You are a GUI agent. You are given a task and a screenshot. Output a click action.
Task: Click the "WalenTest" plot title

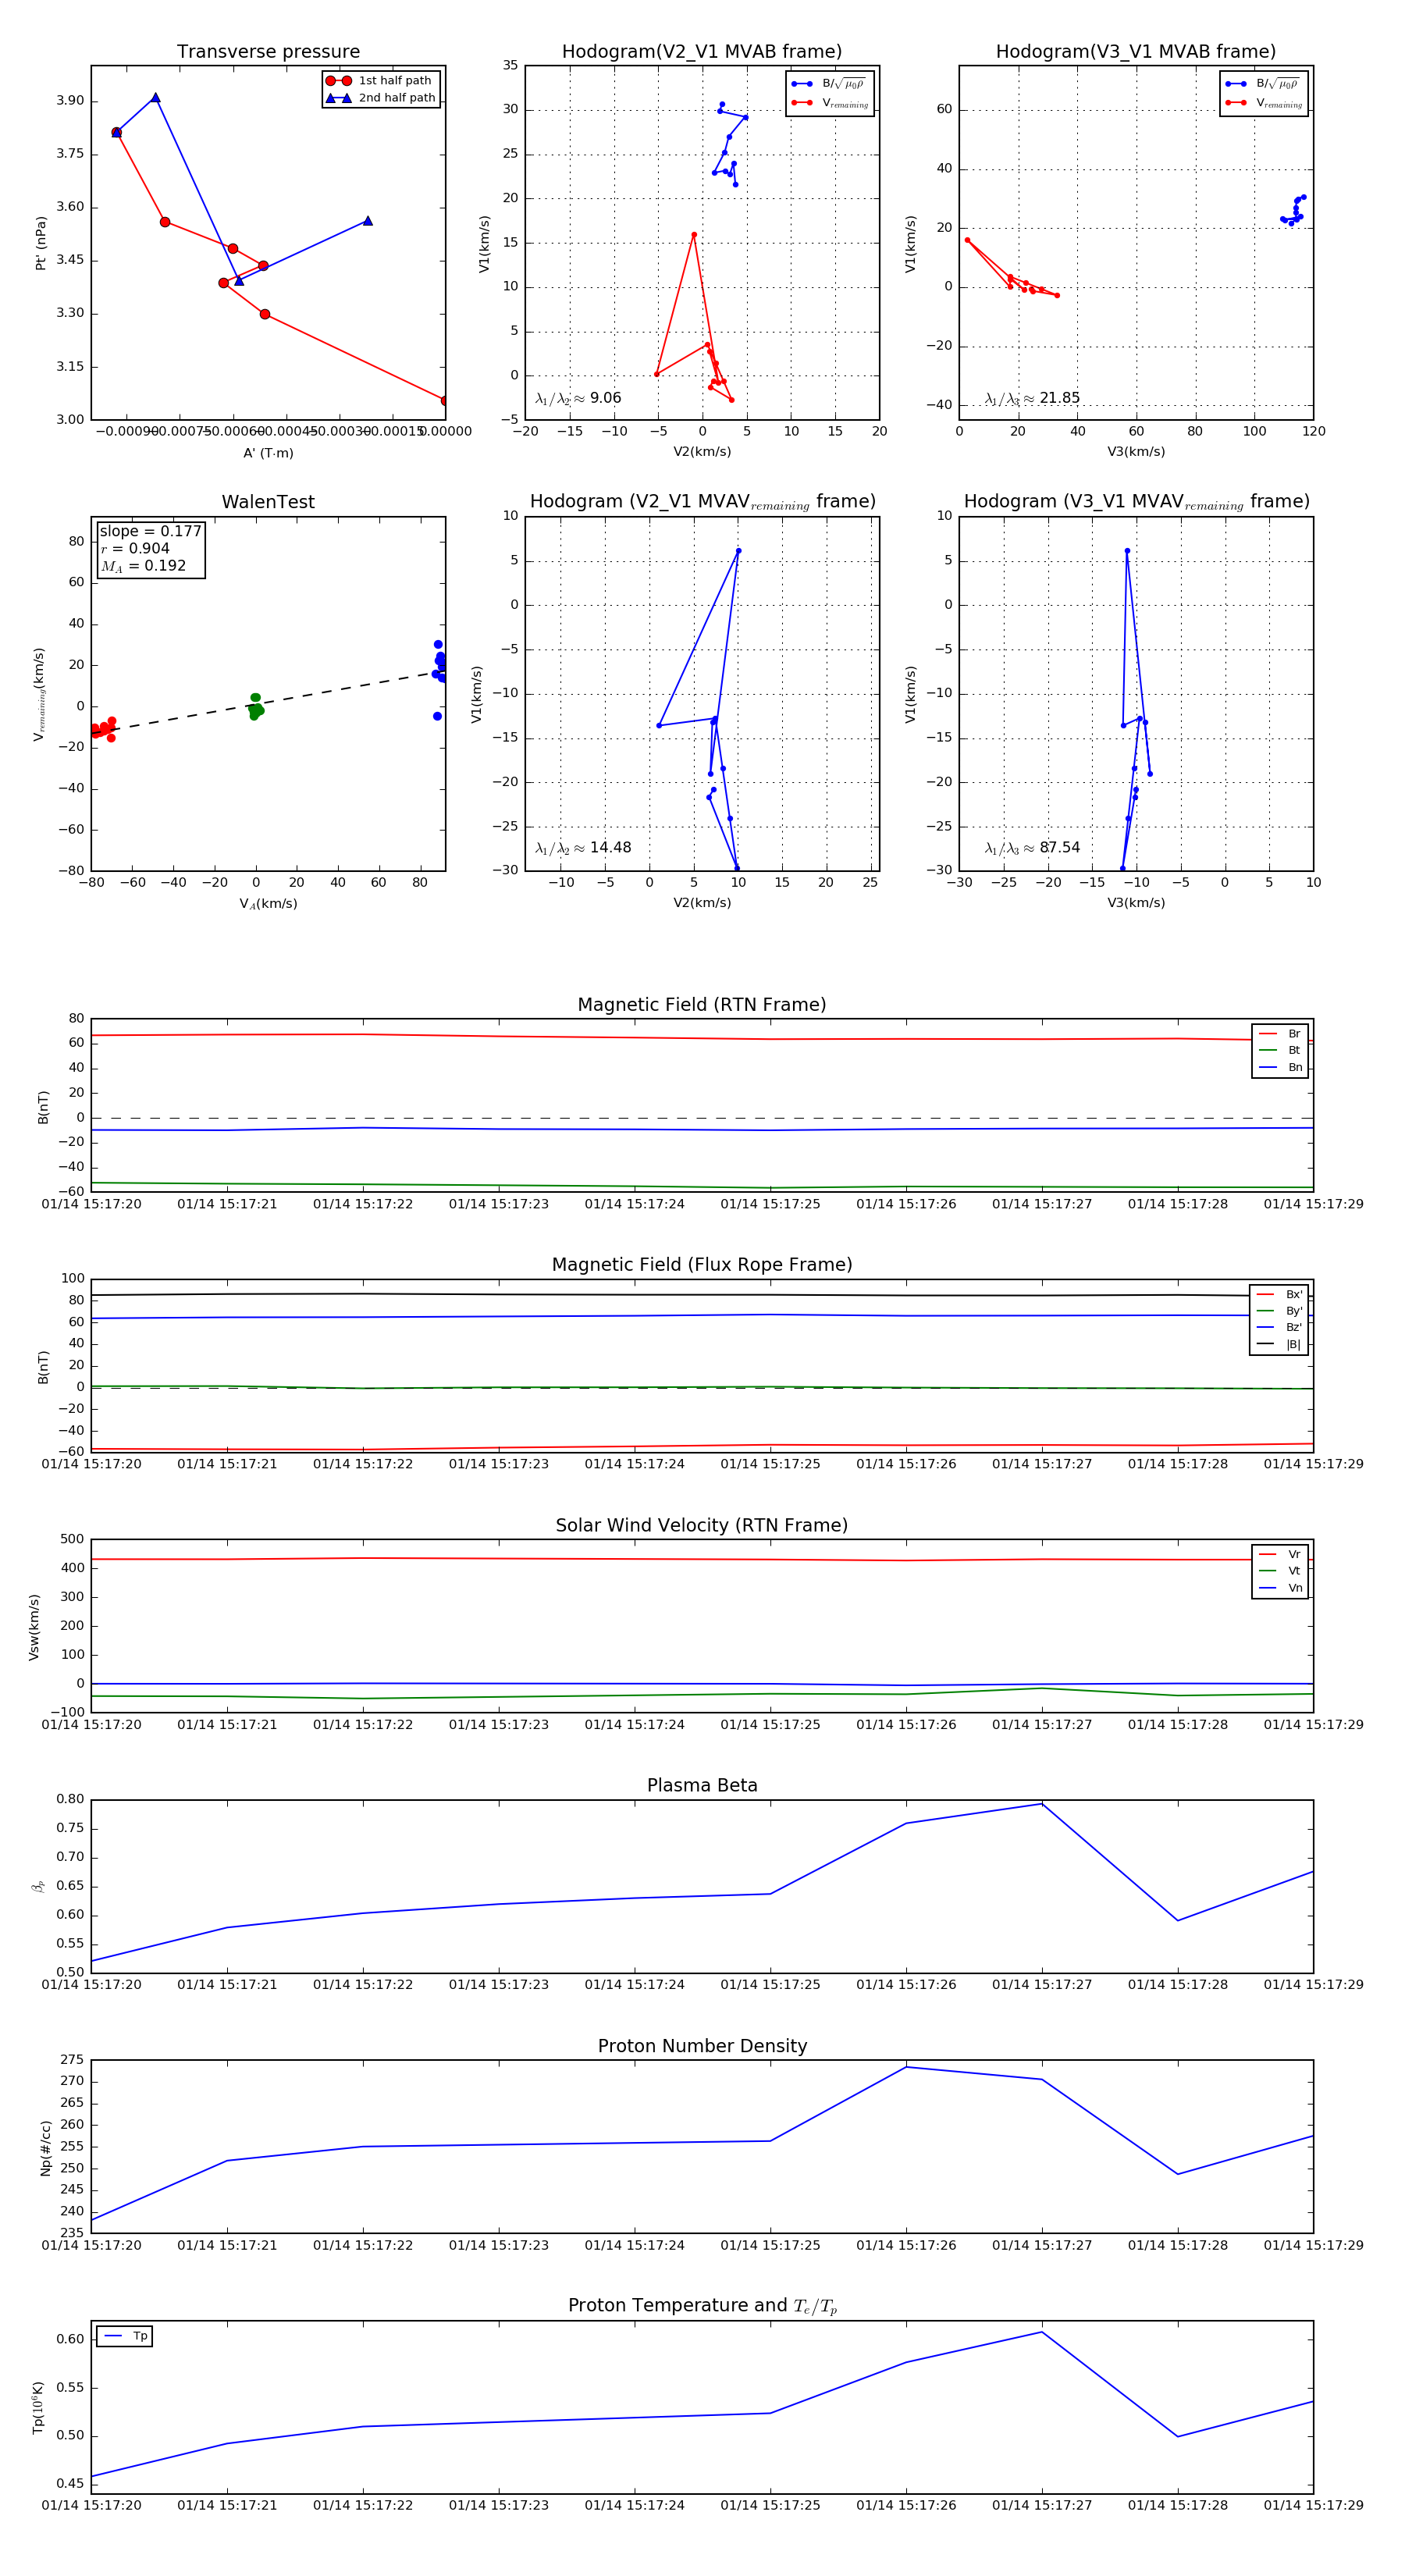268,502
